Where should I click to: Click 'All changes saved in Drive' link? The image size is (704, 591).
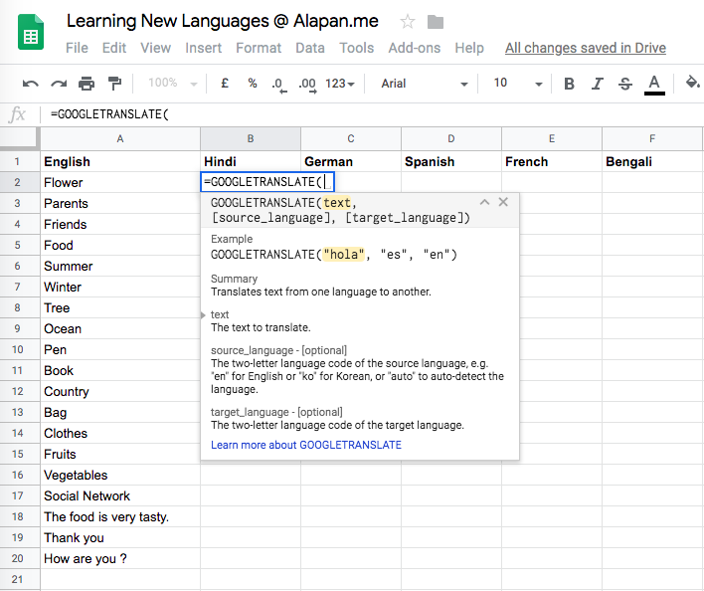point(586,48)
